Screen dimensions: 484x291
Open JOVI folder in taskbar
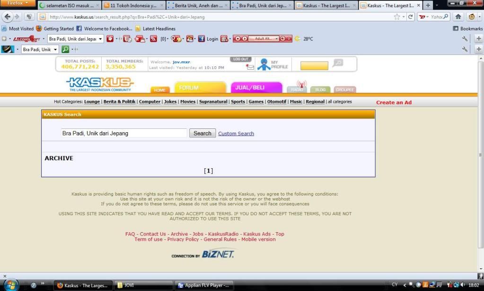click(x=143, y=285)
